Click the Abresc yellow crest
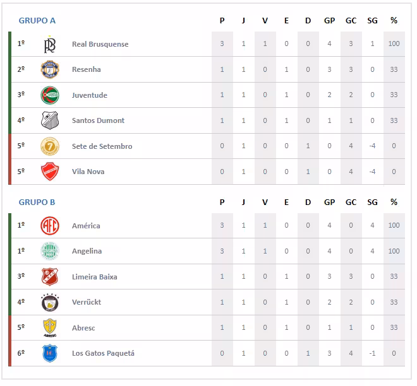Screen dimensions: 417x386 pos(49,328)
